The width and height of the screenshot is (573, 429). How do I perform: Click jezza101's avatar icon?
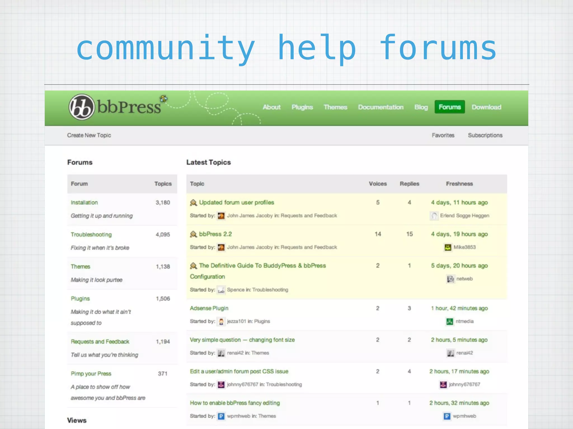[221, 321]
